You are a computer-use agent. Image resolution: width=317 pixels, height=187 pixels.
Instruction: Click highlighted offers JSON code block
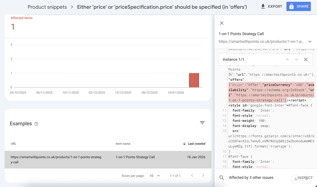click(x=271, y=92)
